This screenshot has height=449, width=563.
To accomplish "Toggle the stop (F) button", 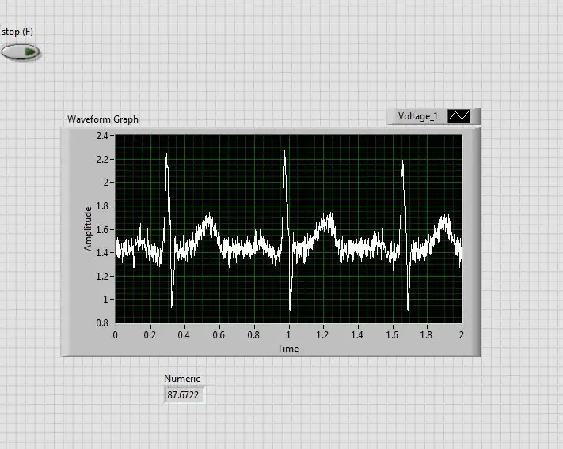I will click(x=21, y=52).
